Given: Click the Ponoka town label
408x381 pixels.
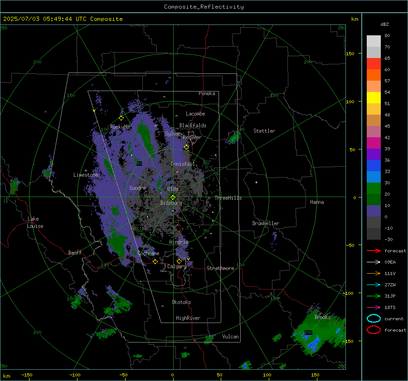Looking at the screenshot, I should (x=207, y=93).
